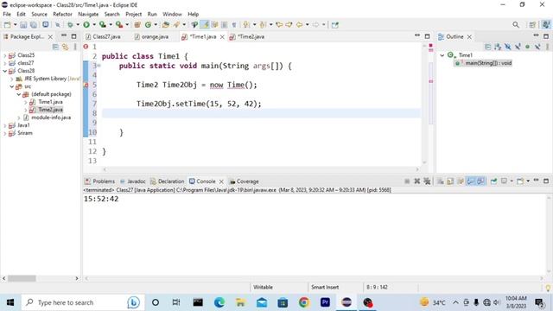Open the New file dropdown arrow
This screenshot has width=553, height=311.
pos(15,25)
